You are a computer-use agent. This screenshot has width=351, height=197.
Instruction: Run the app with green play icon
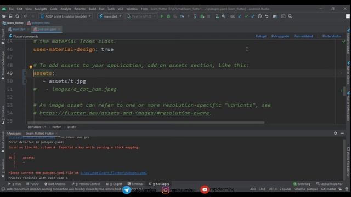(x=162, y=16)
